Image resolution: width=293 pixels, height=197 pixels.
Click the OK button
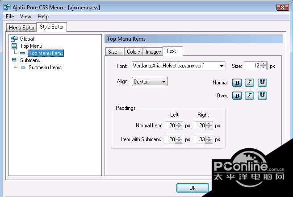coord(193,188)
